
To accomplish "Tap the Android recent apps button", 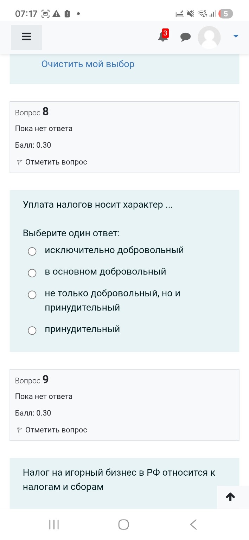I will 53,524.
